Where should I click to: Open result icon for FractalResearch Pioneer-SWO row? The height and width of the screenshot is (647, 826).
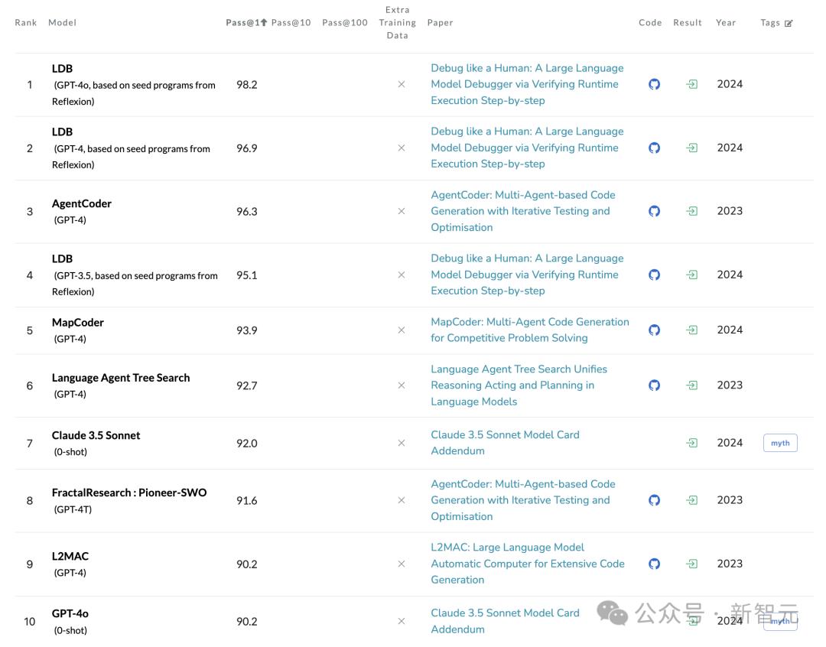691,500
